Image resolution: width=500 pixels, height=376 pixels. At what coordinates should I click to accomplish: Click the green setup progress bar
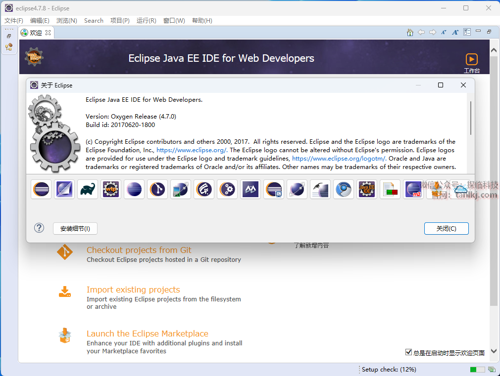pyautogui.click(x=477, y=369)
